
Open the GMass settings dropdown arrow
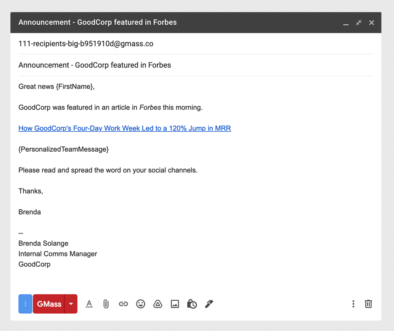pyautogui.click(x=71, y=304)
